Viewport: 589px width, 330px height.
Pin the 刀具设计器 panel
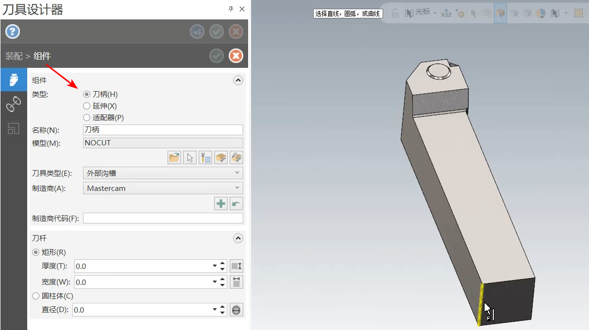coord(231,9)
